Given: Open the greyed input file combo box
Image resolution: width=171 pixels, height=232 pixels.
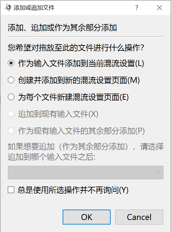Looking at the screenshot, I should coord(86,173).
